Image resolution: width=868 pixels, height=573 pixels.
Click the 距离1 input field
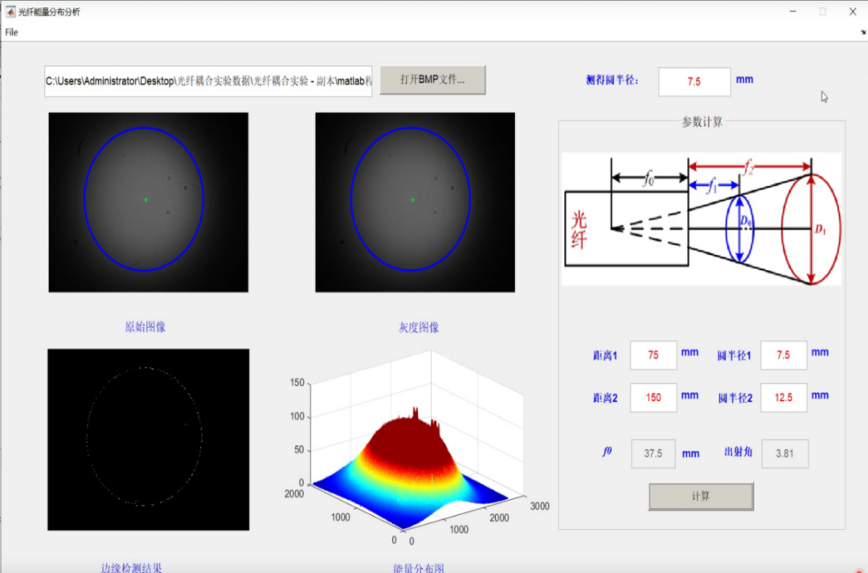click(653, 355)
